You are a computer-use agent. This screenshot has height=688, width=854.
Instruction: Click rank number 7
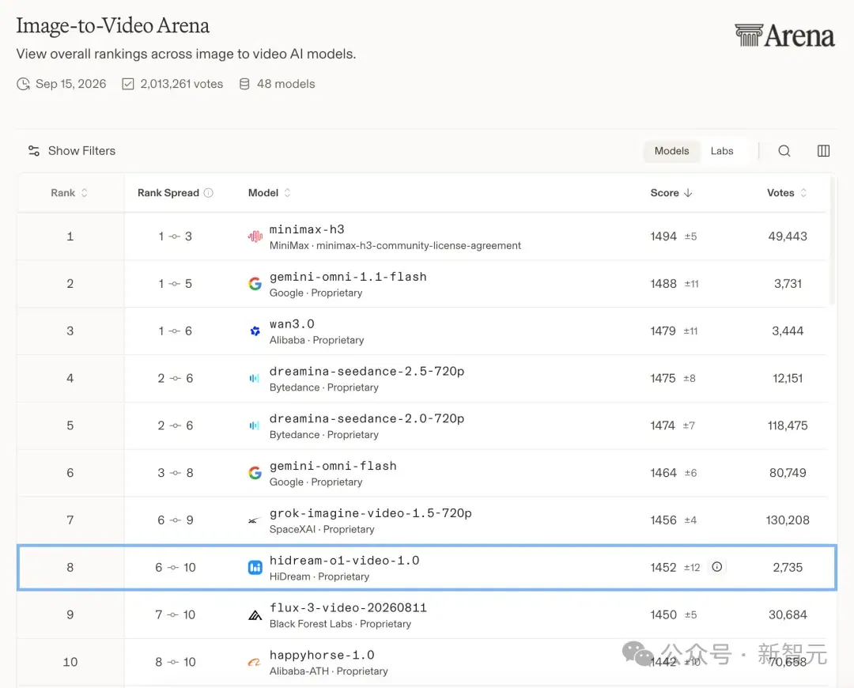70,520
